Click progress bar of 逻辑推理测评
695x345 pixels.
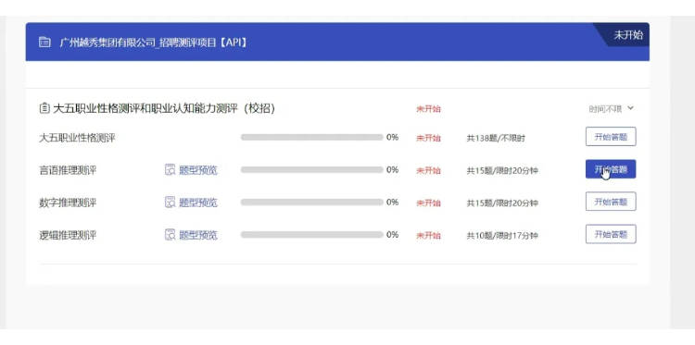[311, 235]
